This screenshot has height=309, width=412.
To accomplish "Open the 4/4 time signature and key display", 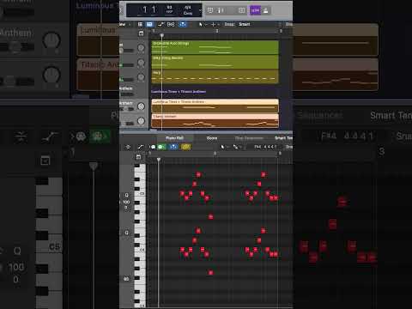I will 188,9.
